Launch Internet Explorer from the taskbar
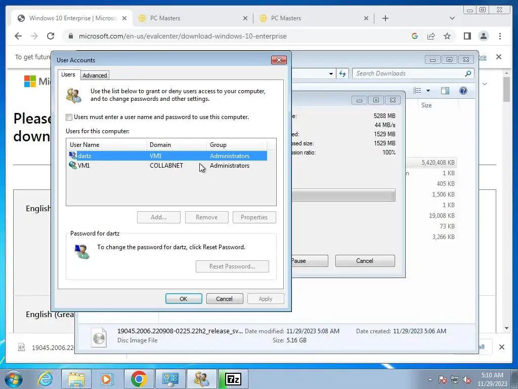Screen dimensions: 518x389 click(45, 379)
